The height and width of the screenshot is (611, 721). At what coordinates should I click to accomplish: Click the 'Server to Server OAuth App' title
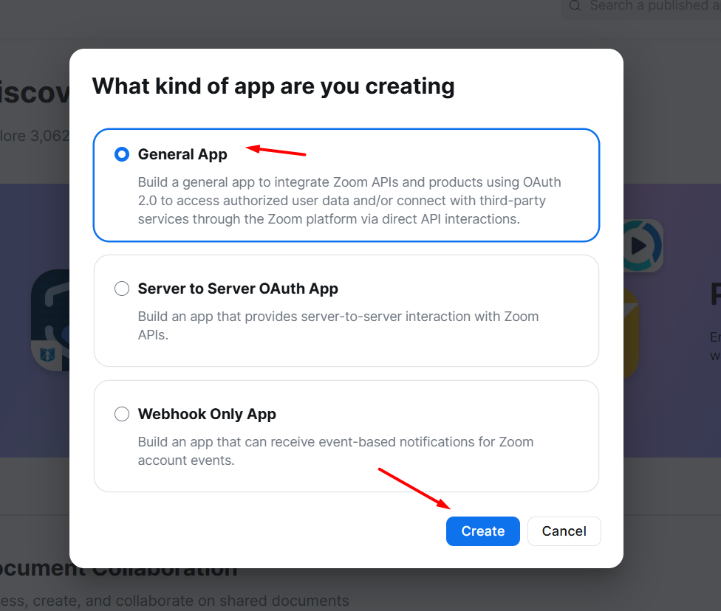pos(238,289)
